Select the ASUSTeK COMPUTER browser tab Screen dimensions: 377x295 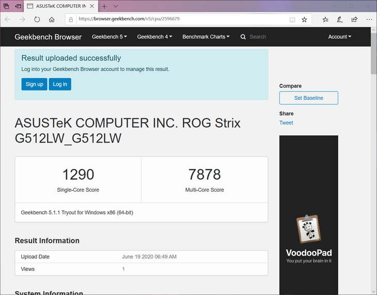point(59,6)
